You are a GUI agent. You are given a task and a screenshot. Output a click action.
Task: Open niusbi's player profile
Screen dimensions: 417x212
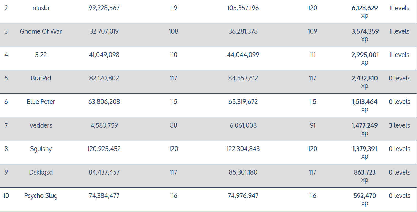[41, 8]
